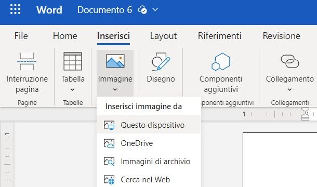Click the cloud saved status icon
Screen dimensions: 317x187
coord(142,10)
